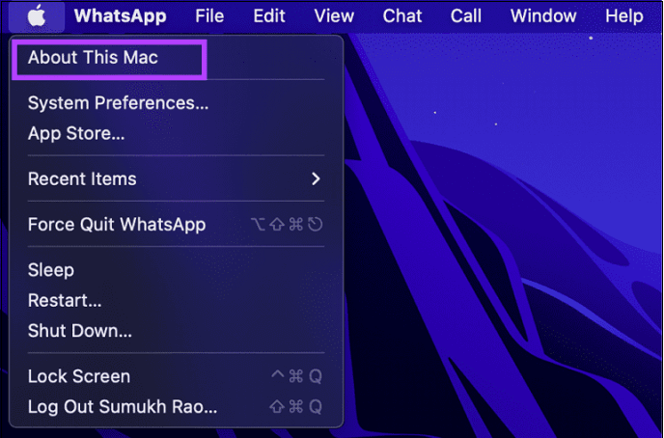Open System Preferences from Apple menu

click(176, 103)
